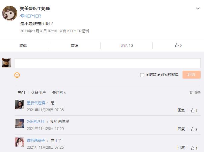This screenshot has width=204, height=152.
Task: Switch to 关注的人 comments tab
Action: pos(59,92)
